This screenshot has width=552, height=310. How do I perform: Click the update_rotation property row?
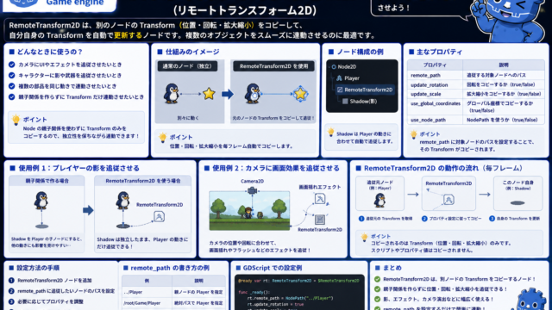point(476,84)
